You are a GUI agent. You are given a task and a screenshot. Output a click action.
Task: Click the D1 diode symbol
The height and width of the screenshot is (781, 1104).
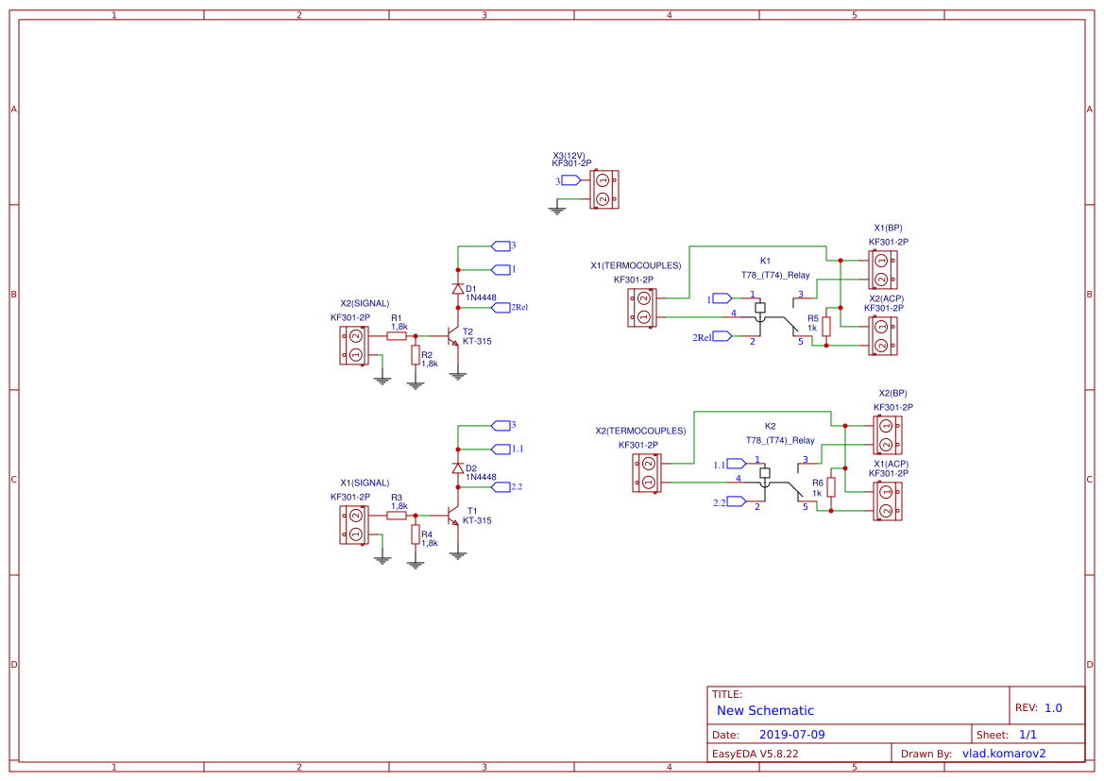click(458, 289)
